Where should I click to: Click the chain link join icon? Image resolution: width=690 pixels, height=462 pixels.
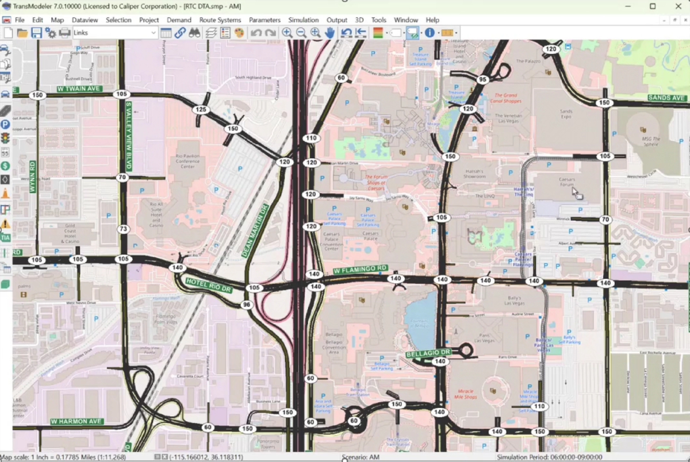[x=181, y=33]
